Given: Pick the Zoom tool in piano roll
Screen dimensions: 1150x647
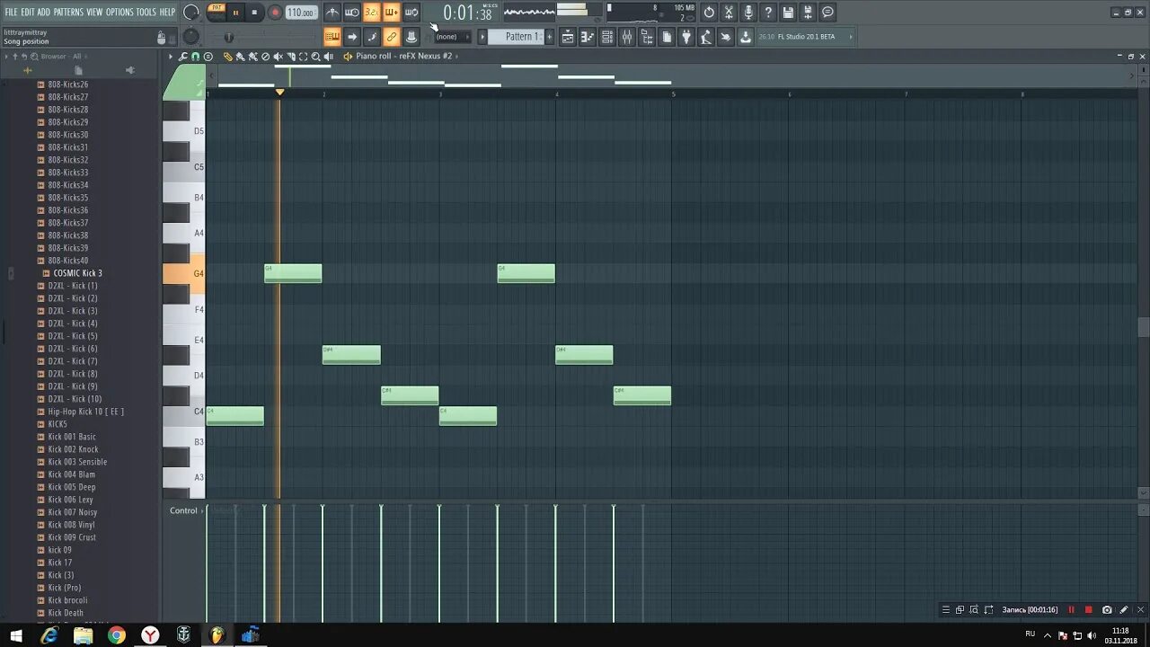Looking at the screenshot, I should coord(316,56).
